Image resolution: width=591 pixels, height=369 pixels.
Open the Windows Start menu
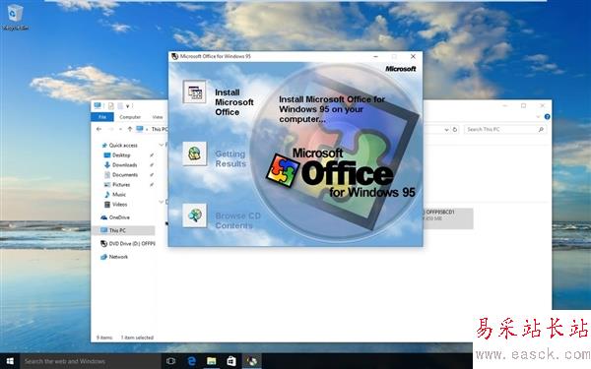[x=10, y=361]
